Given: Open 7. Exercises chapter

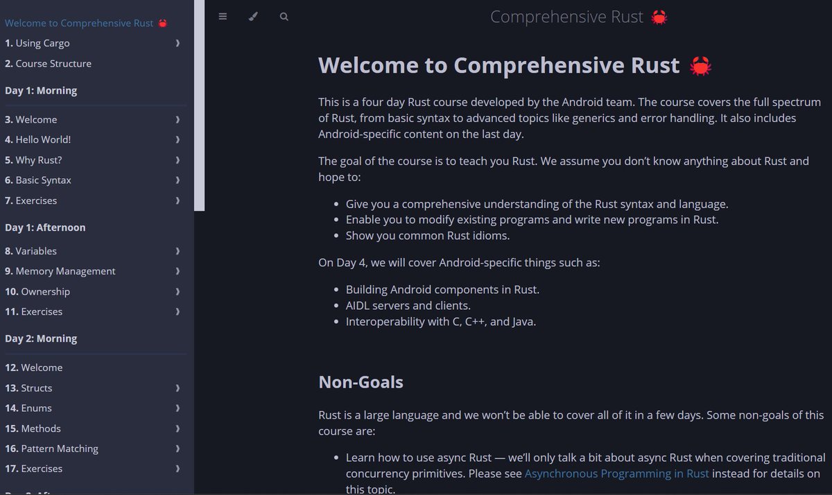Looking at the screenshot, I should pyautogui.click(x=31, y=200).
